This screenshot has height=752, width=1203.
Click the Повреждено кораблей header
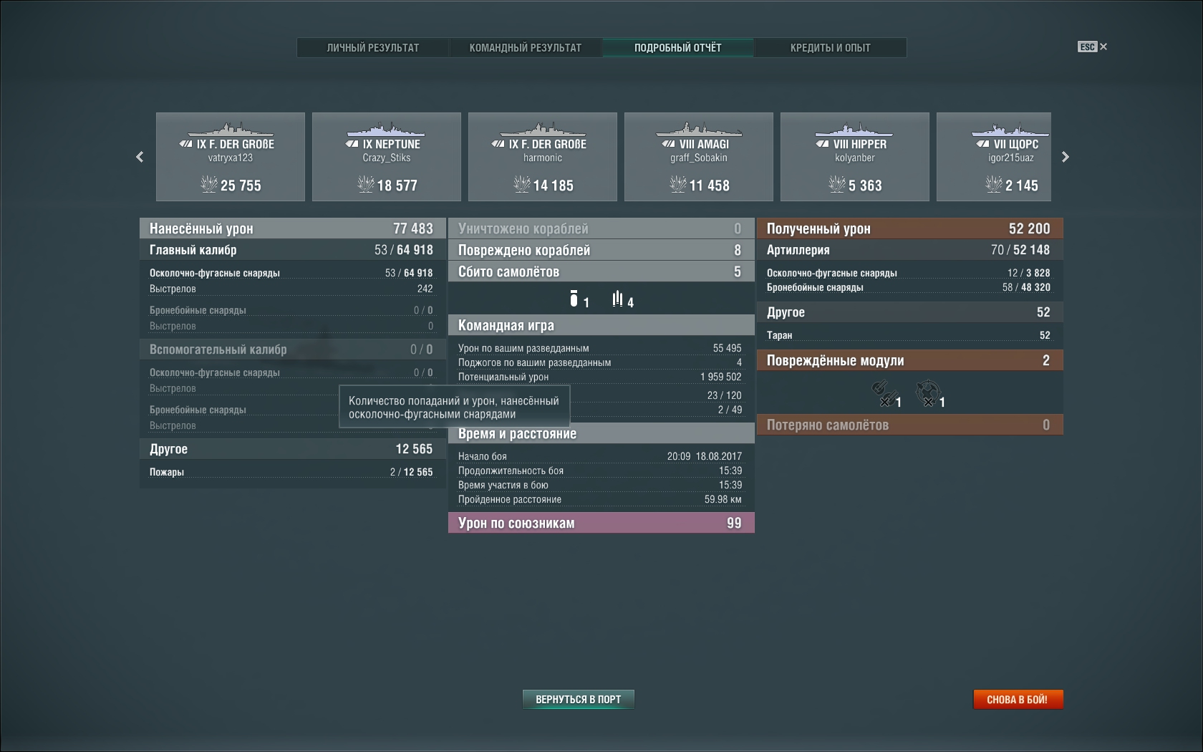(x=601, y=250)
